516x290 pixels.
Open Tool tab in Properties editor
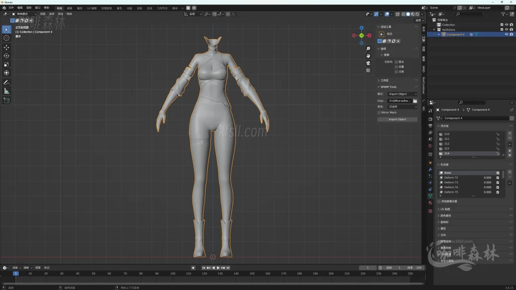(x=430, y=111)
